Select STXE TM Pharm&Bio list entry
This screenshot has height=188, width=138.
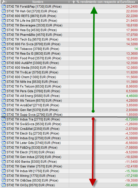point(34,35)
